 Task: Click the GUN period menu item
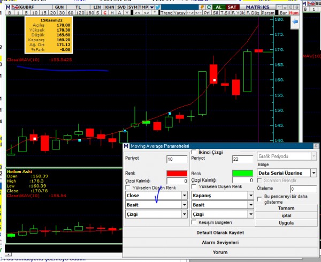coord(59,7)
